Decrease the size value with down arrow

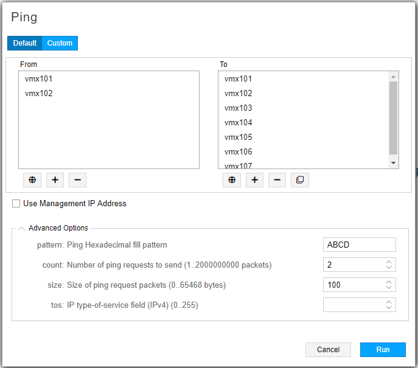point(389,288)
